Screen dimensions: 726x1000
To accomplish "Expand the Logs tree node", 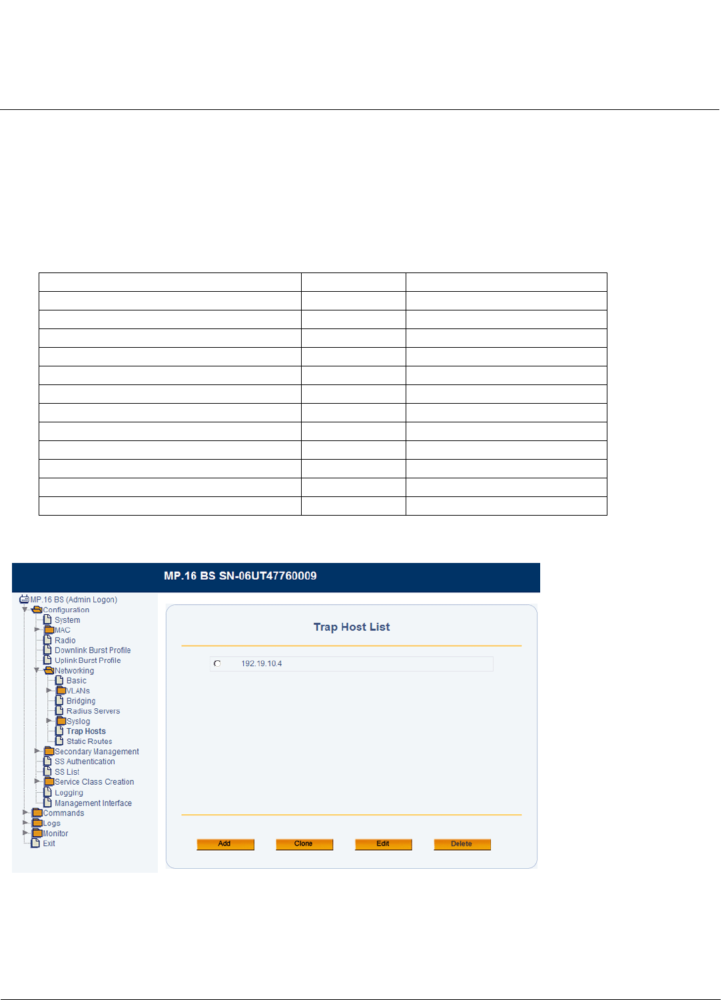I will coord(25,823).
